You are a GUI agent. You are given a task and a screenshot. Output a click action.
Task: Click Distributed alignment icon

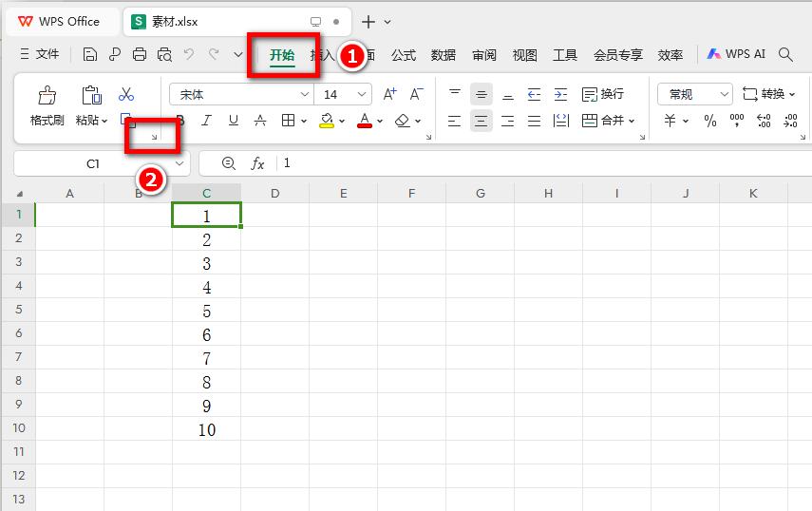coord(561,122)
